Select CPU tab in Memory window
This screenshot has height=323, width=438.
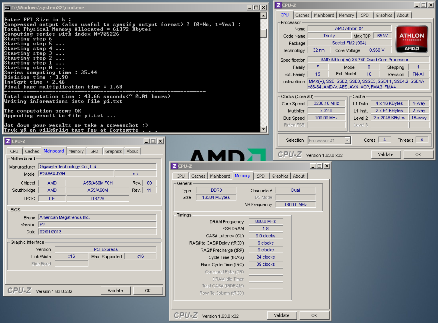click(x=181, y=176)
